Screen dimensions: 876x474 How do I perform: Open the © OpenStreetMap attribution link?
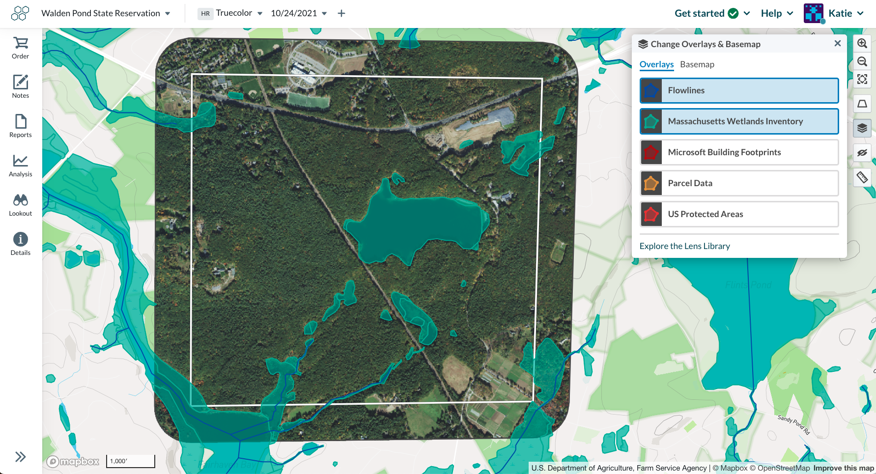(x=780, y=468)
